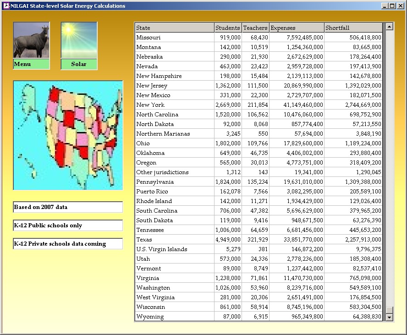Click the Nilgai antelope Menu icon
Screen dimensions: 407x335
point(31,40)
